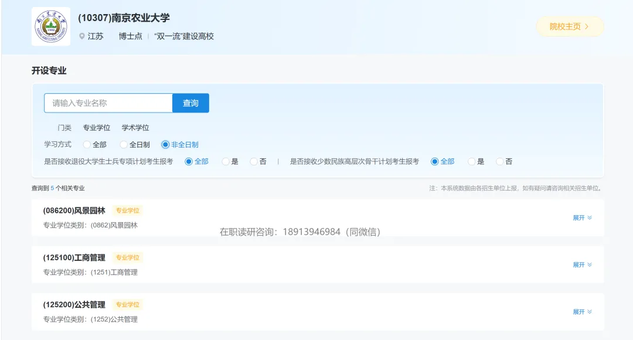This screenshot has width=633, height=340.
Task: Expand the (086200)风景园林 entry
Action: 582,217
